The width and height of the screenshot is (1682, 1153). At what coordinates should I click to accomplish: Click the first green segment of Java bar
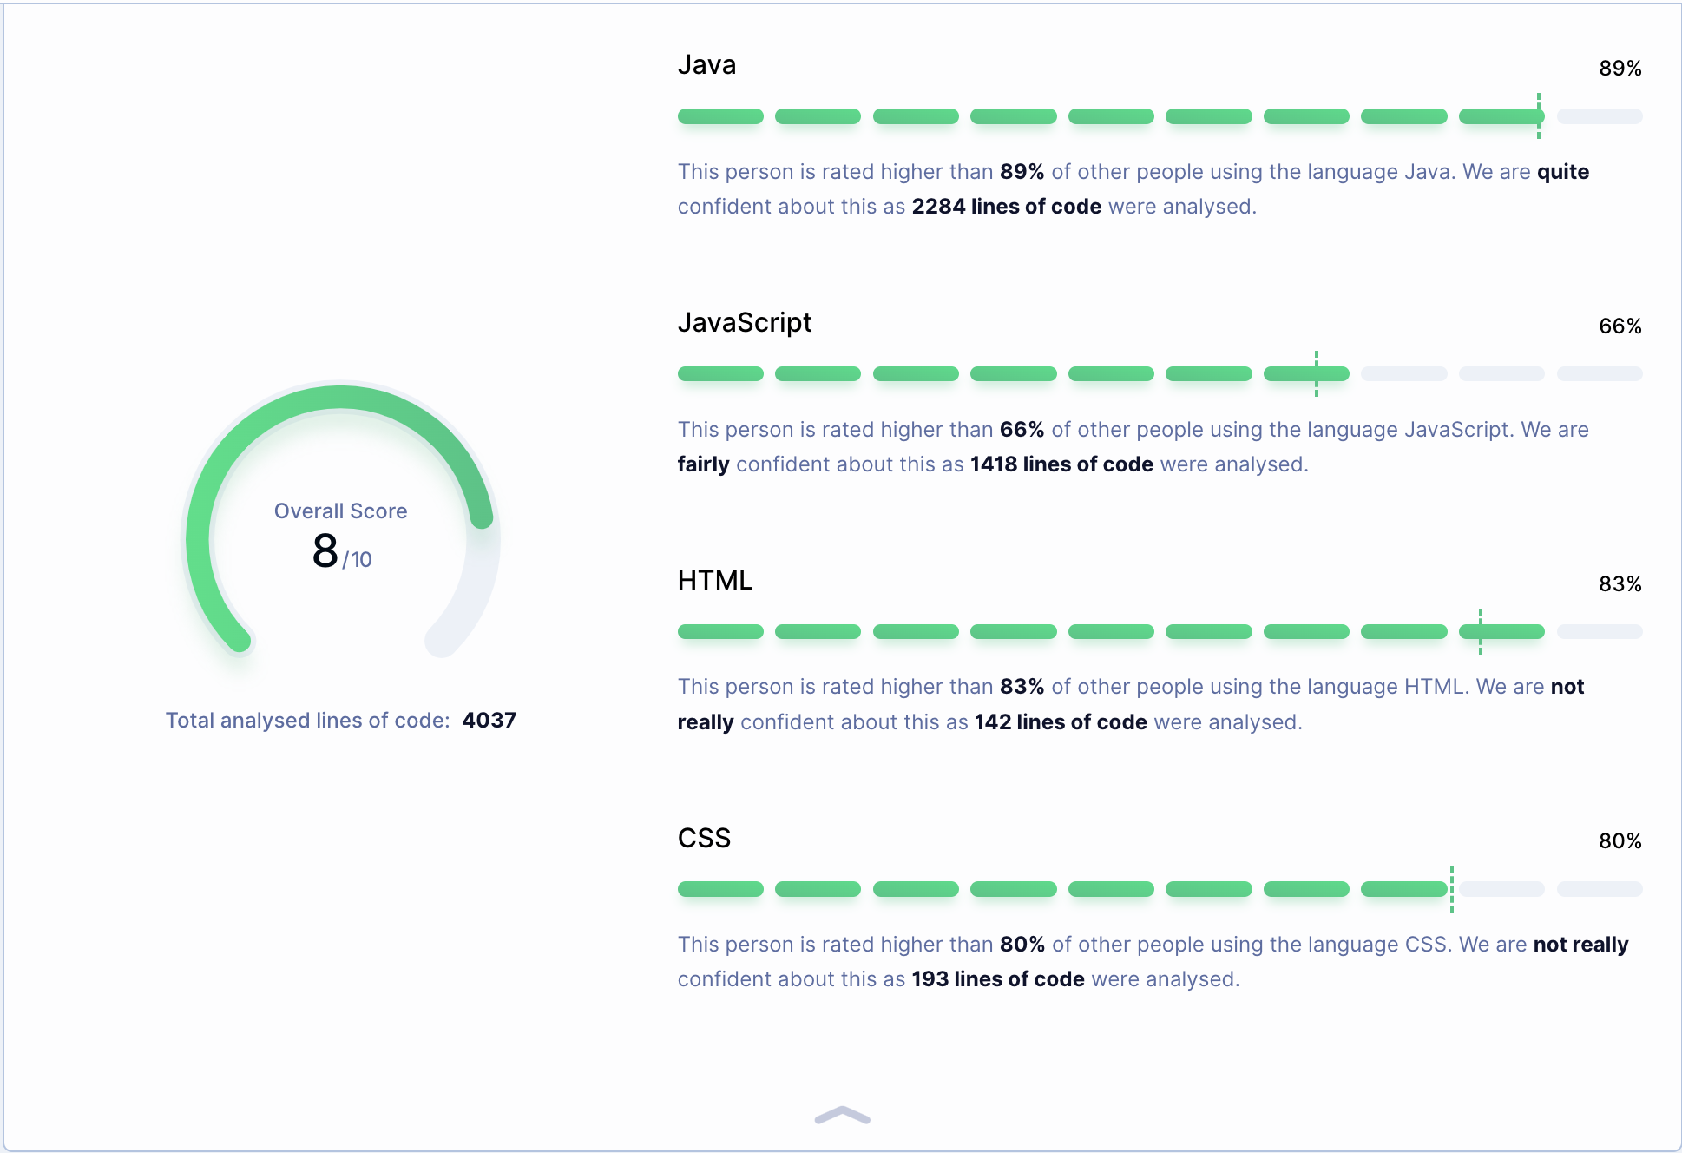(720, 115)
